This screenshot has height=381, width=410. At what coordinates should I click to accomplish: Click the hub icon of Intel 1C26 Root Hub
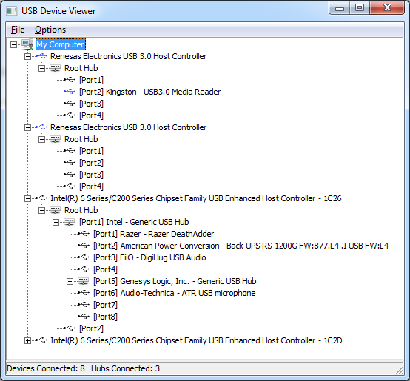click(56, 210)
